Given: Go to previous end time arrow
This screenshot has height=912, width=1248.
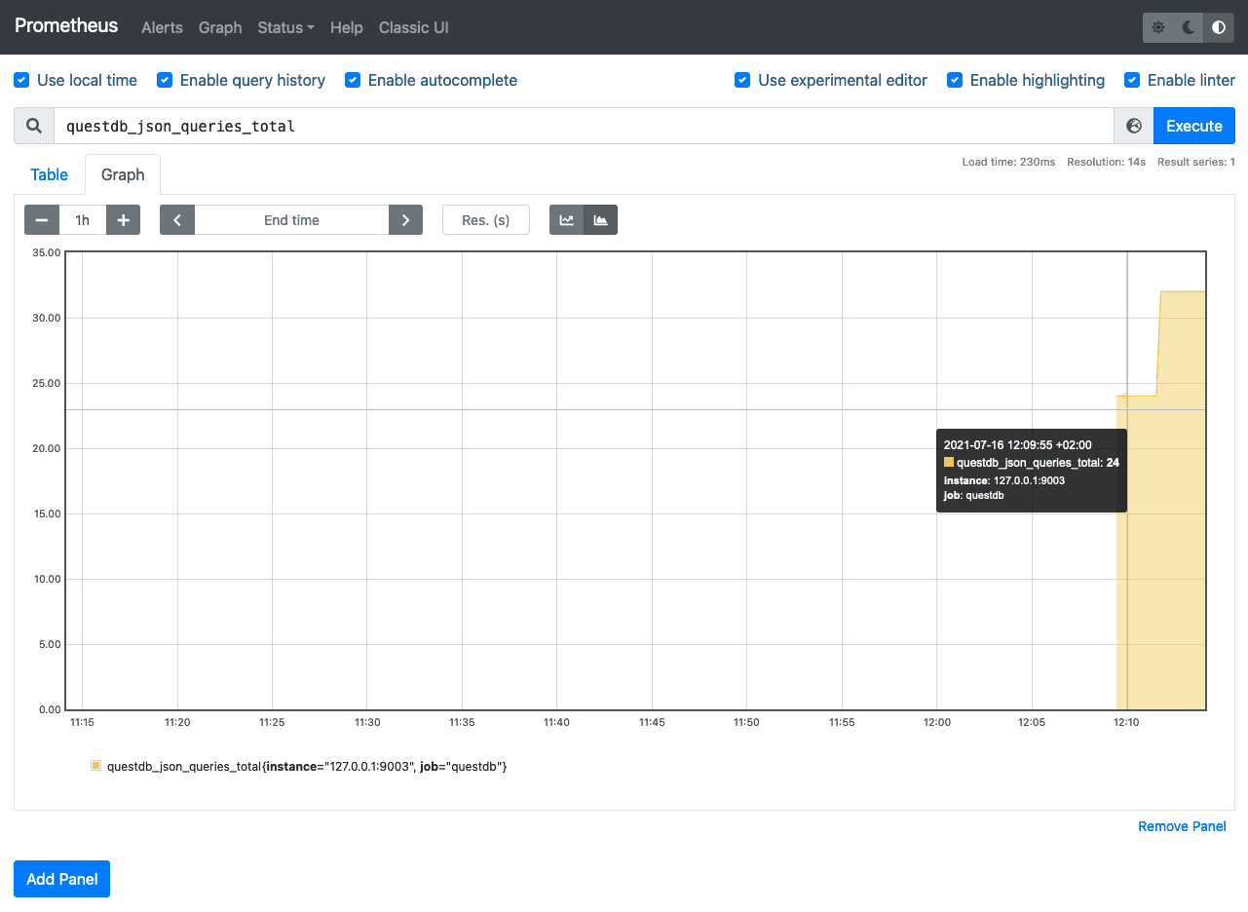Looking at the screenshot, I should click(x=177, y=220).
